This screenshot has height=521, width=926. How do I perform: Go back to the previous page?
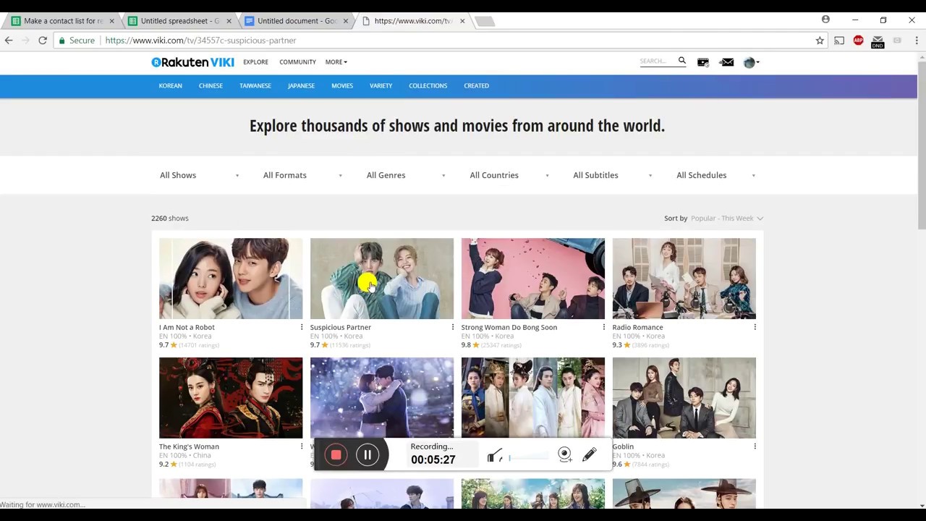pyautogui.click(x=9, y=41)
